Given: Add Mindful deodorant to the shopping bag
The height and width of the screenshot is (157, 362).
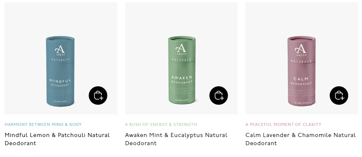Looking at the screenshot, I should point(98,96).
